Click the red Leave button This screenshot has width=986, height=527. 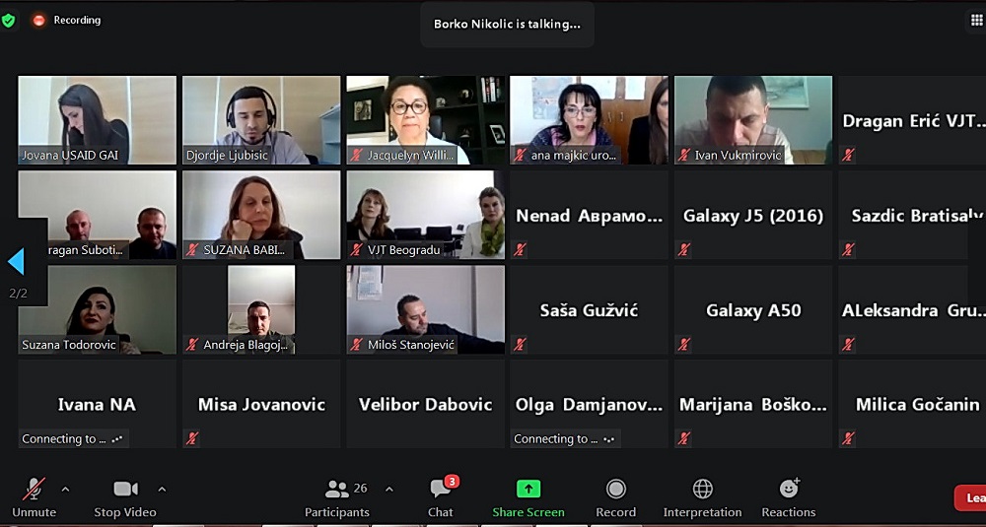pos(971,497)
